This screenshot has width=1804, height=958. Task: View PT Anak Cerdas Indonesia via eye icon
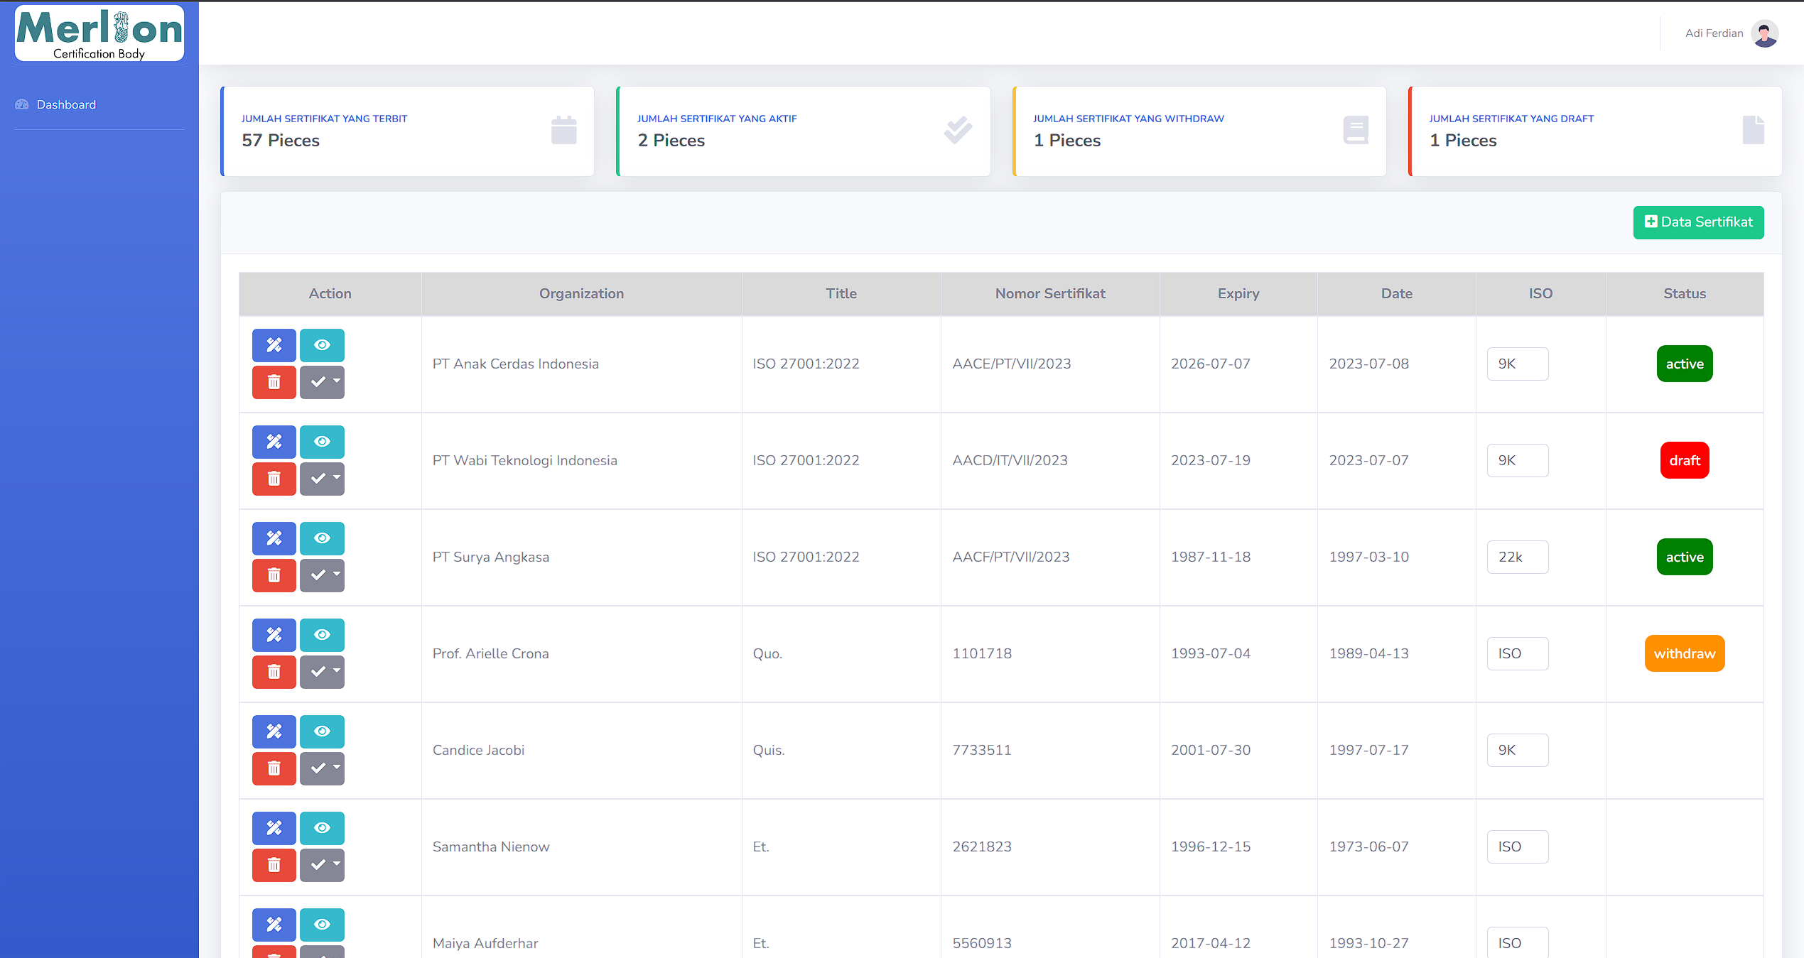pyautogui.click(x=322, y=345)
